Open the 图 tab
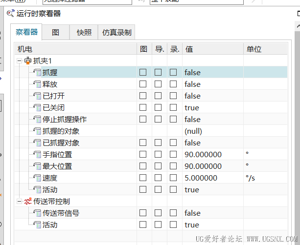 point(55,32)
